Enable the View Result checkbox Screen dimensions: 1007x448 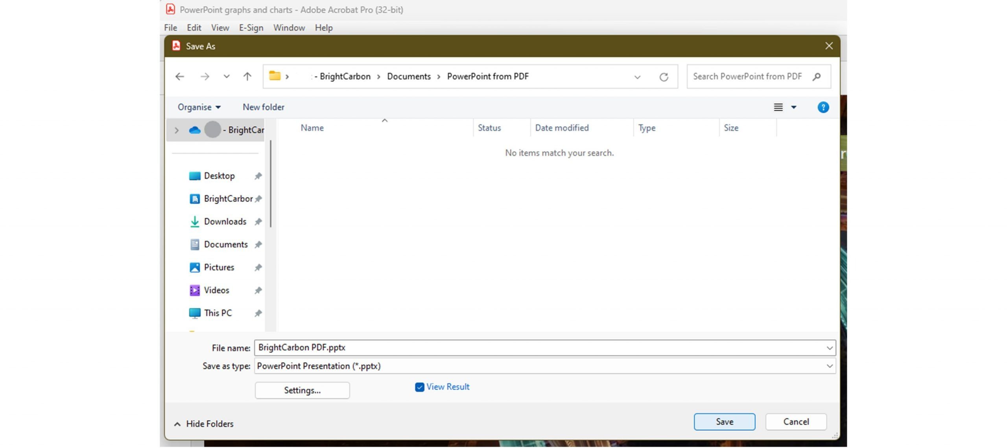419,386
